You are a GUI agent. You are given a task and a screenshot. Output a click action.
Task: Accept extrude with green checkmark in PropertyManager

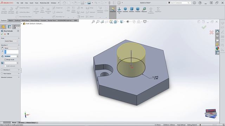[2, 34]
